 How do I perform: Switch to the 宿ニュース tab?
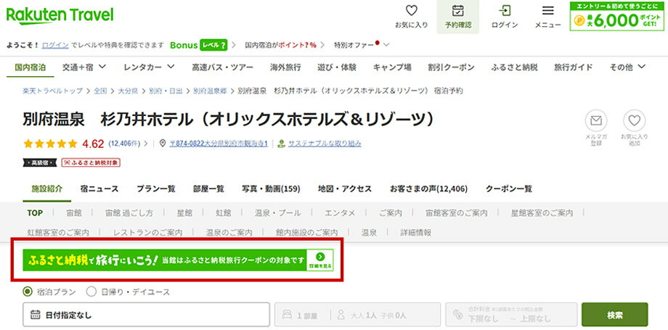(99, 189)
